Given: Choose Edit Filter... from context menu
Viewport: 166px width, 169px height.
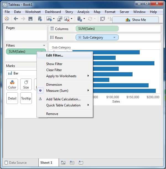Looking at the screenshot, I should coord(55,55).
